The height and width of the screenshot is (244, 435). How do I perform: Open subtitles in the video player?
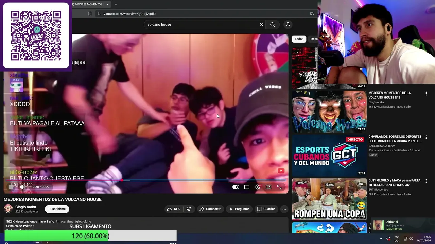[247, 187]
